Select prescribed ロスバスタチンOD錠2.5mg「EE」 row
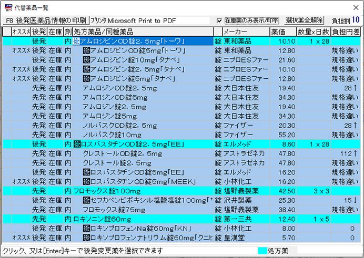The width and height of the screenshot is (364, 258). coord(181,144)
